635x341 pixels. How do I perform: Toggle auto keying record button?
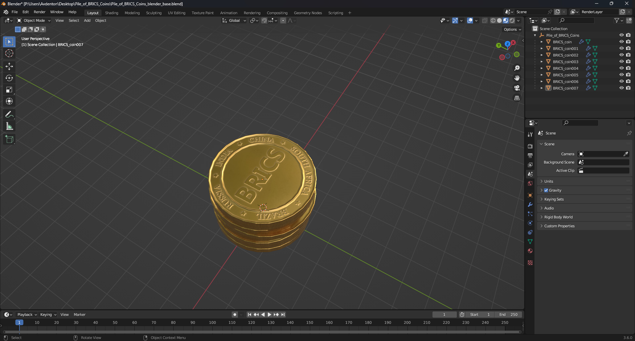[x=234, y=315]
